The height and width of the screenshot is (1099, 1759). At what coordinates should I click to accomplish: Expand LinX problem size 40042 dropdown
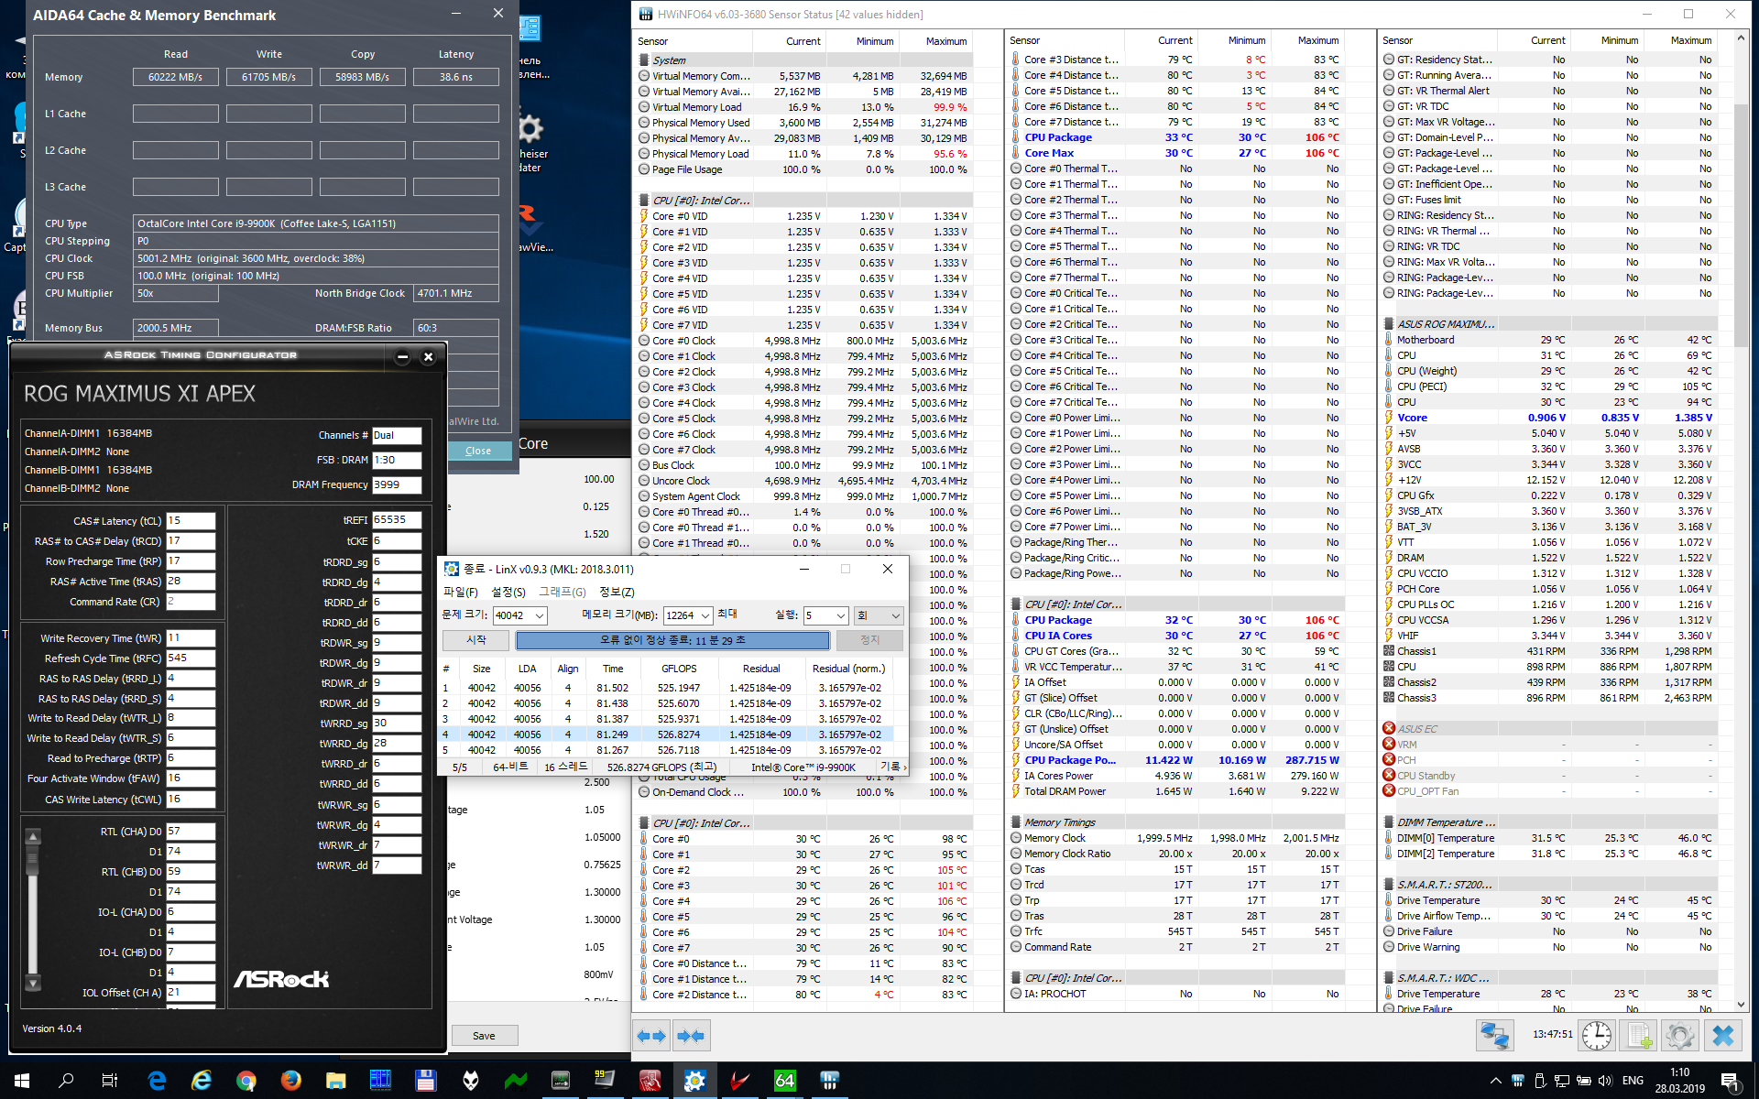pos(540,615)
